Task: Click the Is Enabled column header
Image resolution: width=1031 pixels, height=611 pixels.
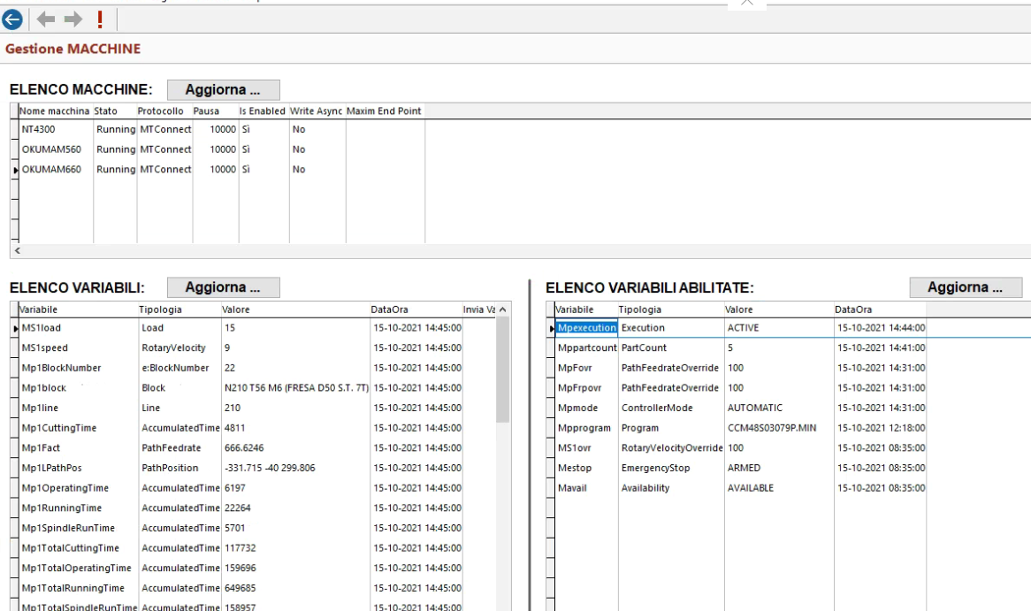Action: [262, 111]
